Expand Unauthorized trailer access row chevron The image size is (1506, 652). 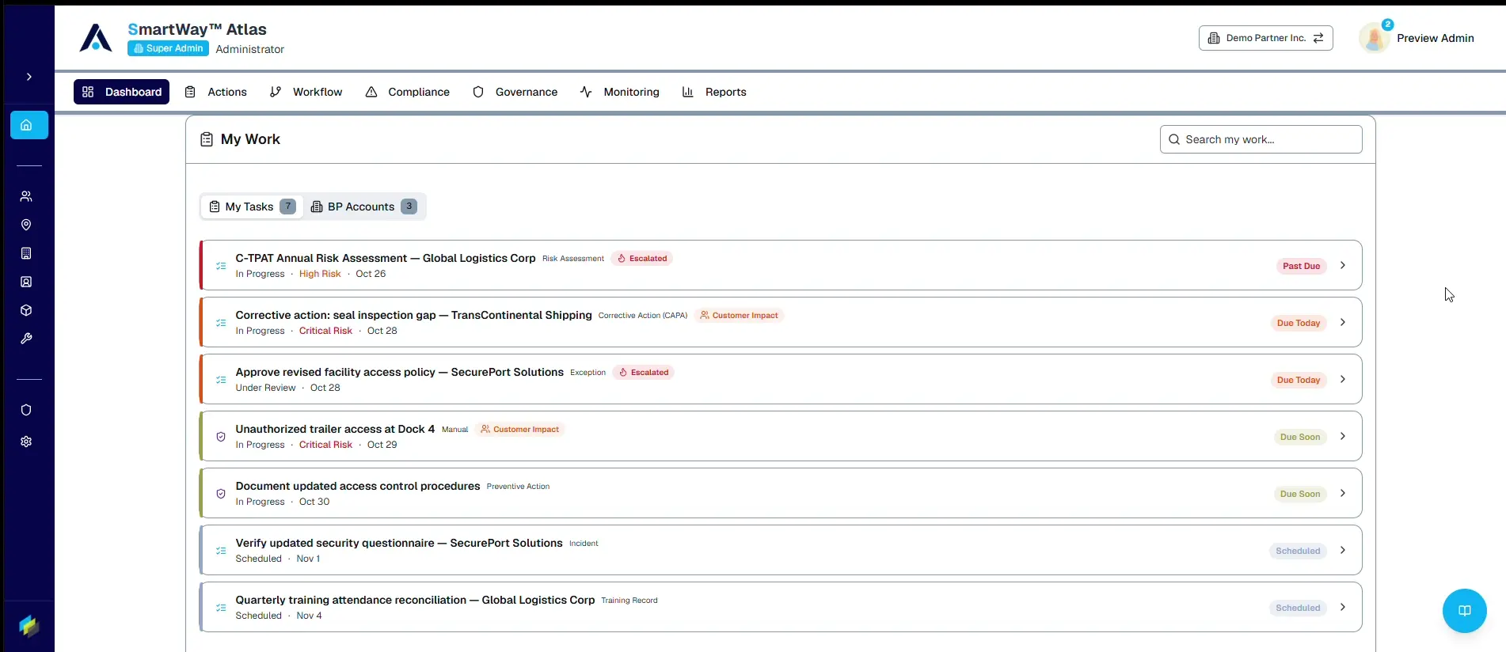(1342, 436)
